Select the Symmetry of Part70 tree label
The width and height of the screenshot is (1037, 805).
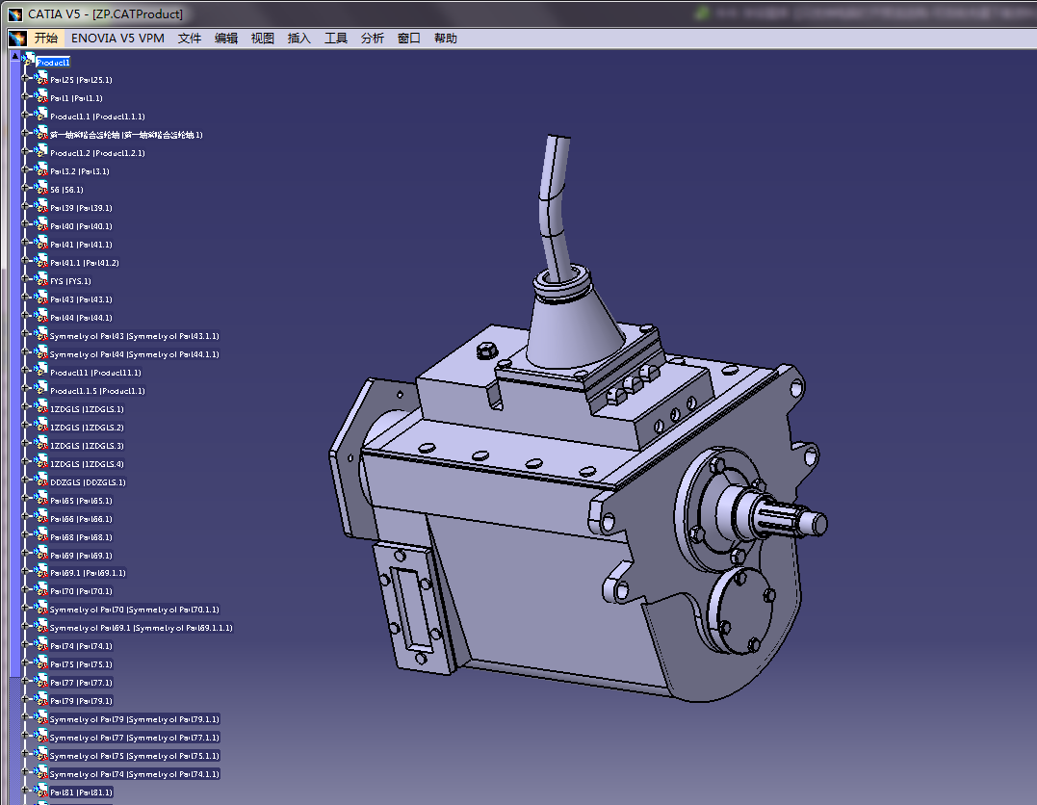(x=134, y=610)
